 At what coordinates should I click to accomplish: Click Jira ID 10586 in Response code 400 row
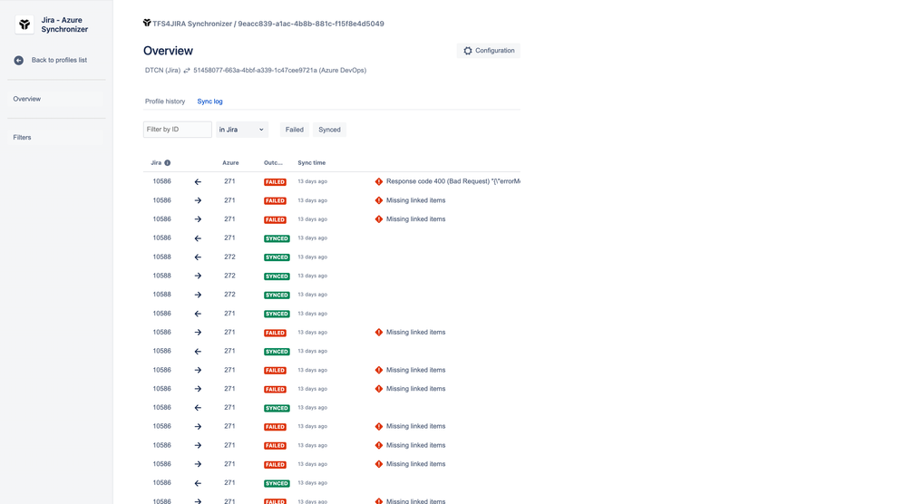[161, 181]
